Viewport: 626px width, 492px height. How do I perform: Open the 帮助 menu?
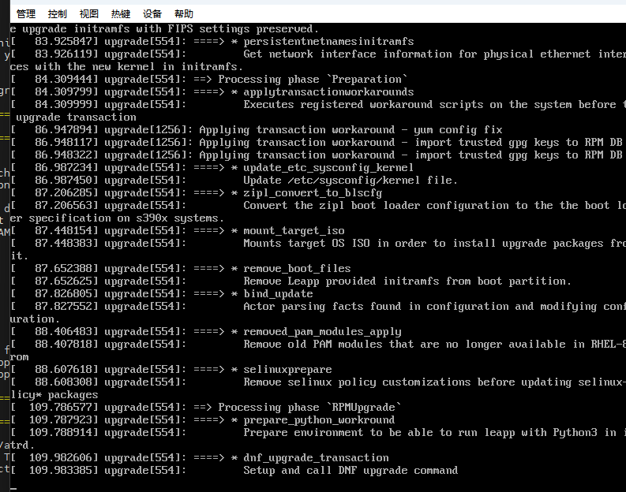[x=184, y=14]
